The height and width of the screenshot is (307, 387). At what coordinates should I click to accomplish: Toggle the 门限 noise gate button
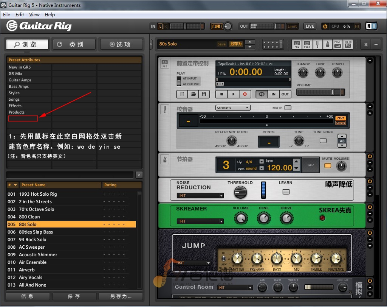pyautogui.click(x=216, y=26)
